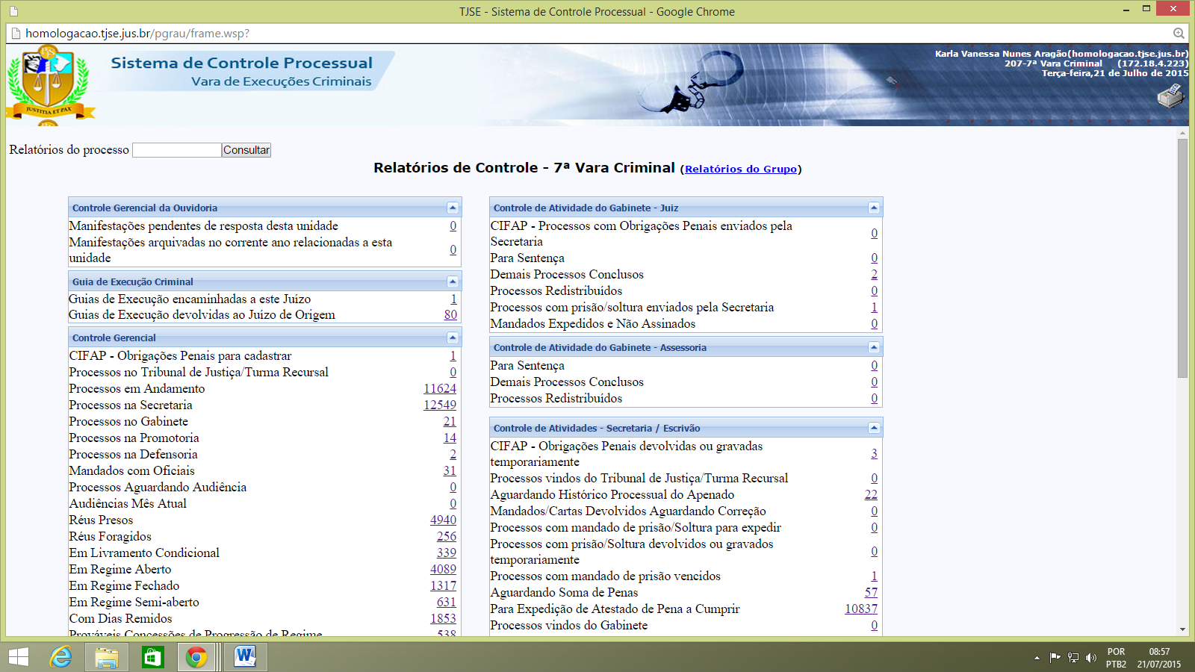Click the page vertical scrollbar thumb
Viewport: 1195px width, 672px height.
1182,258
